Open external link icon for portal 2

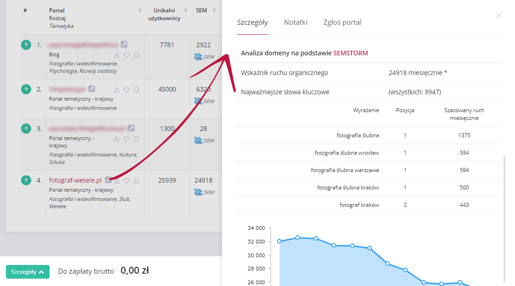pyautogui.click(x=92, y=89)
